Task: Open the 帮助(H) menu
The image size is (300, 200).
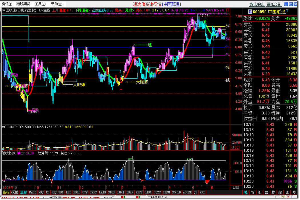Action: (57, 4)
